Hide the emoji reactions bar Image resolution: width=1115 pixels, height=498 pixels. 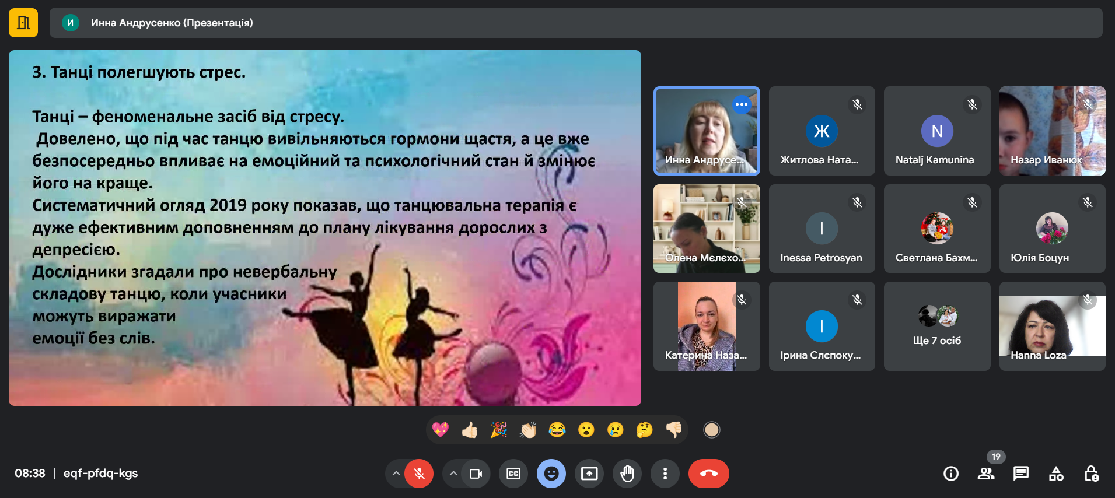(x=551, y=474)
